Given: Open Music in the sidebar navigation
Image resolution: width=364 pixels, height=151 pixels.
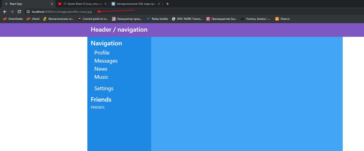Looking at the screenshot, I should 101,77.
